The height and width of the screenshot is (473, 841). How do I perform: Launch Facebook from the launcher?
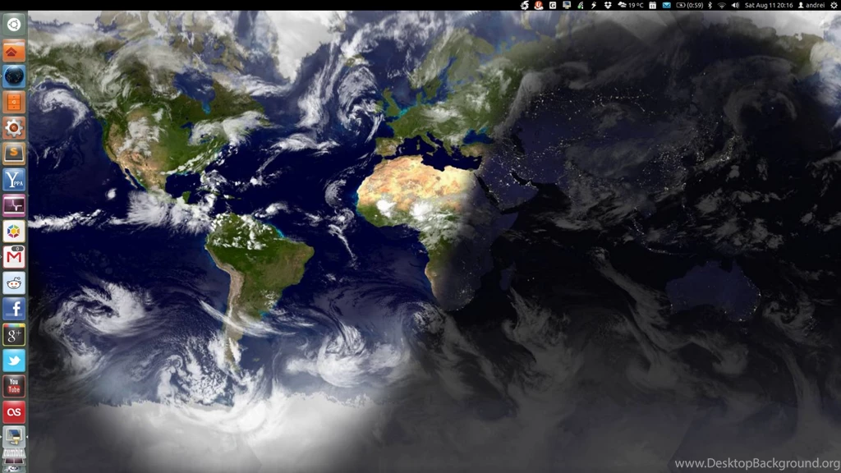tap(13, 309)
